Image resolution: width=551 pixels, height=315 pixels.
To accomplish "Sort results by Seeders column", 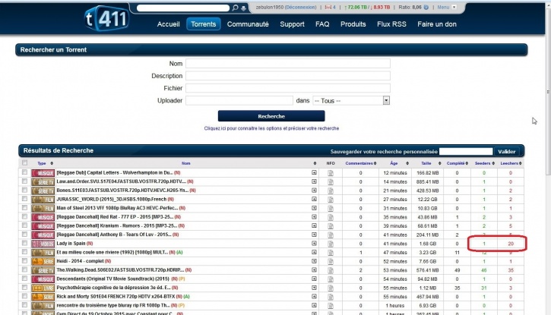I will point(483,163).
